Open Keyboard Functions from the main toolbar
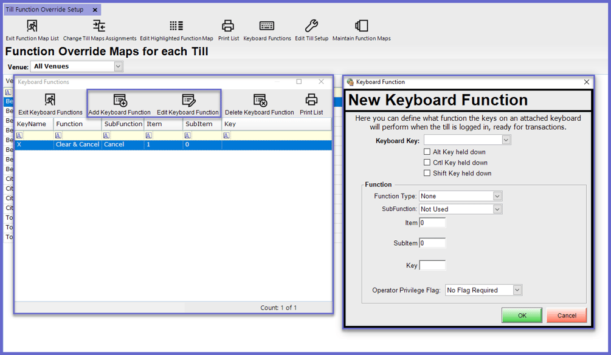611x355 pixels. (267, 30)
